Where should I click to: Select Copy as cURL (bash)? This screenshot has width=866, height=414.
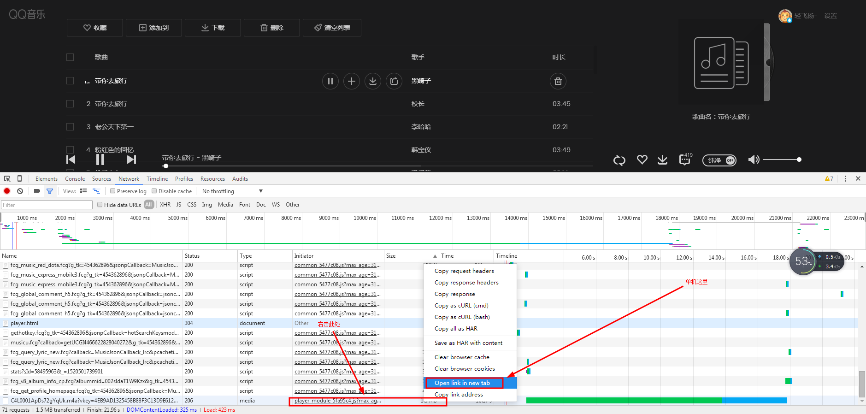(x=470, y=317)
